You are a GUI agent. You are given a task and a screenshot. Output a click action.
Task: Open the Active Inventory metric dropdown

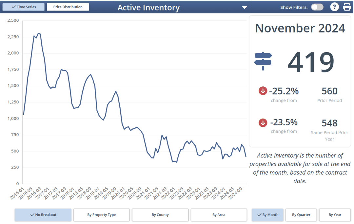click(x=244, y=8)
